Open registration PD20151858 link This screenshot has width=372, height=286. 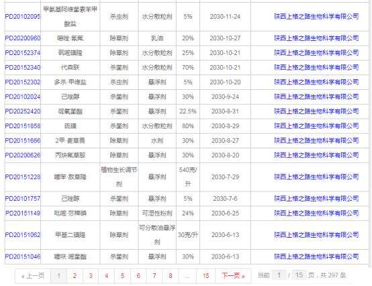[x=23, y=126]
